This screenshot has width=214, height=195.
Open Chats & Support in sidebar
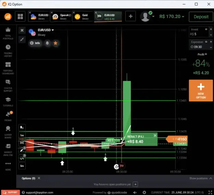click(x=8, y=86)
